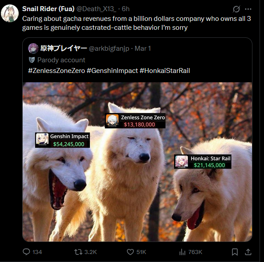
Task: Bookmark this tweet
Action: click(235, 252)
